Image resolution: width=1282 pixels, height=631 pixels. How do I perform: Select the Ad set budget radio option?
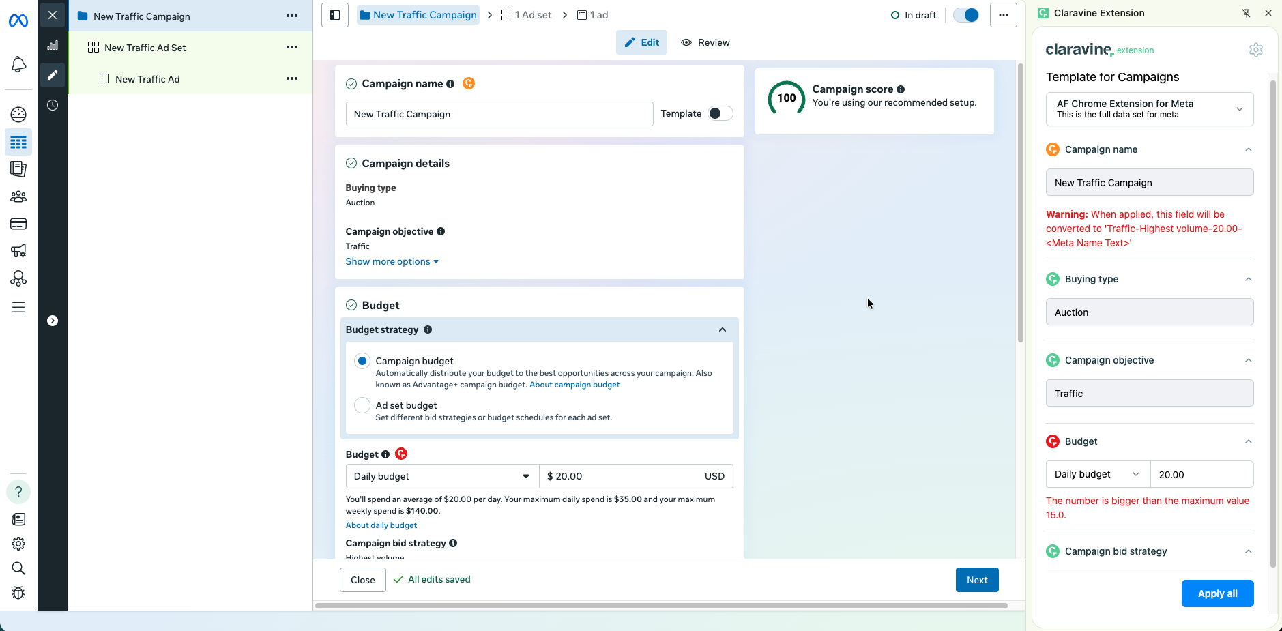362,405
